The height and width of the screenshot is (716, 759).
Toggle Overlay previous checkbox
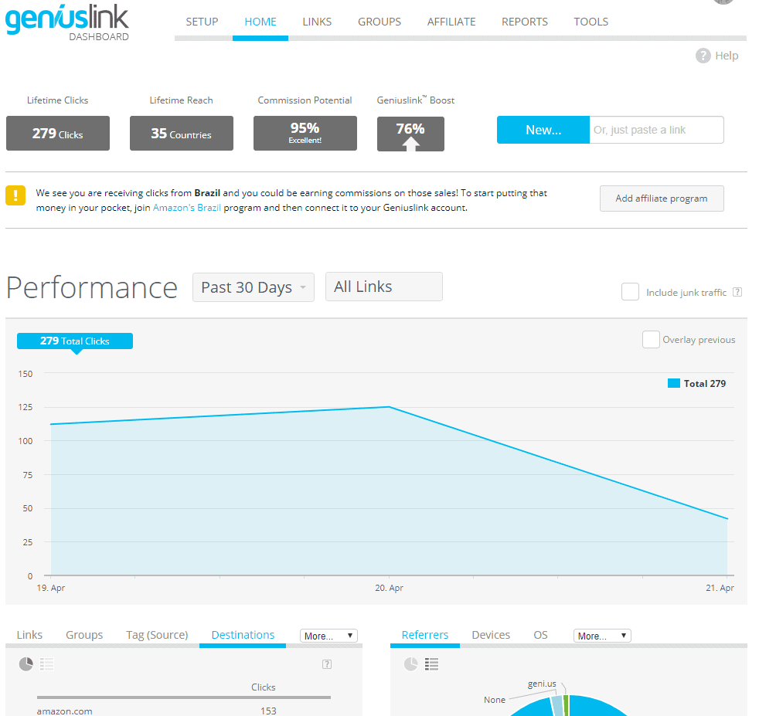[x=651, y=340]
